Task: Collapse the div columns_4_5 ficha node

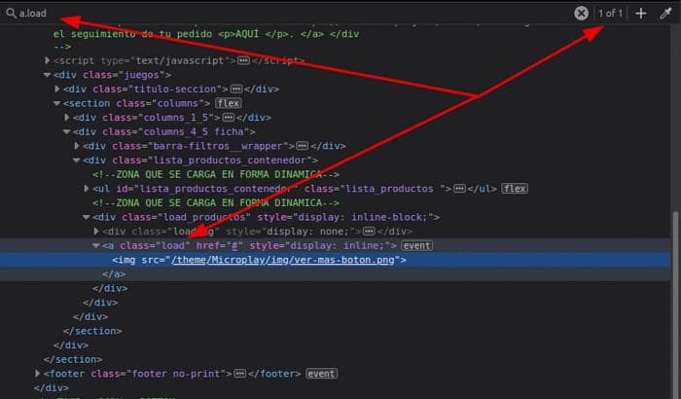Action: coord(66,131)
